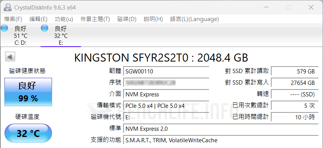This screenshot has height=148, width=323.
Task: Open the 語言(L)(Language) menu
Action: click(194, 19)
